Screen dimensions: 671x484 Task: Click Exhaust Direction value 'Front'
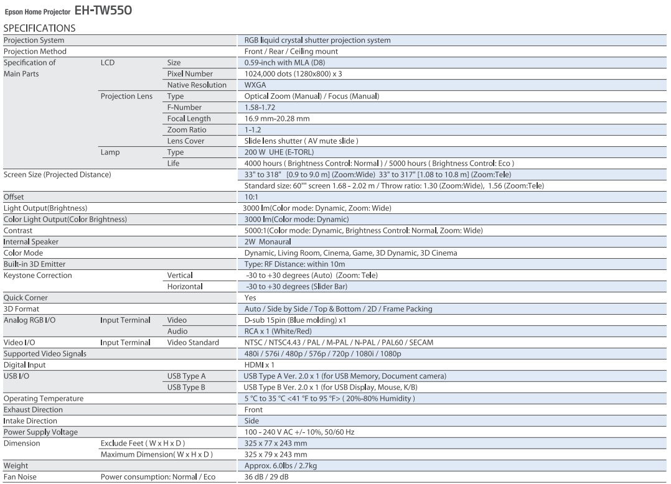[x=253, y=409]
